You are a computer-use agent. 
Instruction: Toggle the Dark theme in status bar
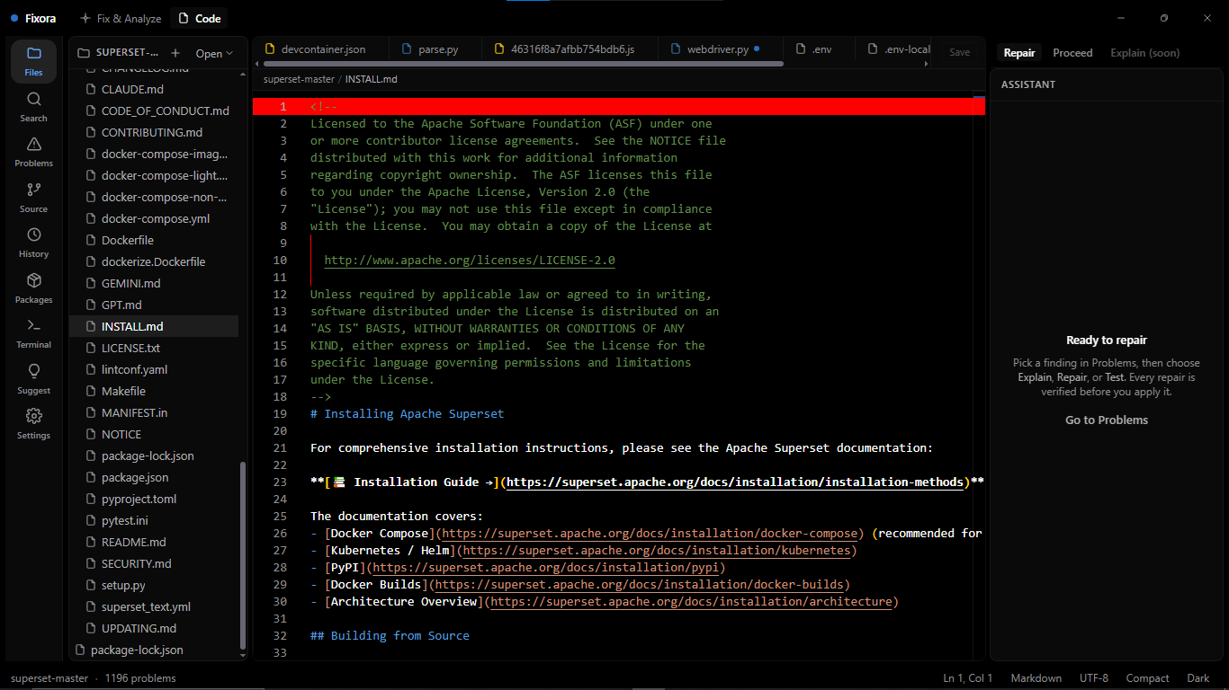tap(1198, 678)
